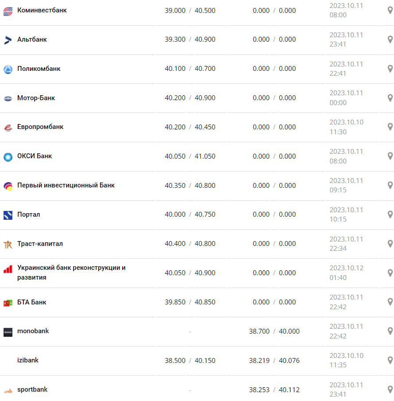Click the Коминвестбанк logo icon

click(8, 11)
